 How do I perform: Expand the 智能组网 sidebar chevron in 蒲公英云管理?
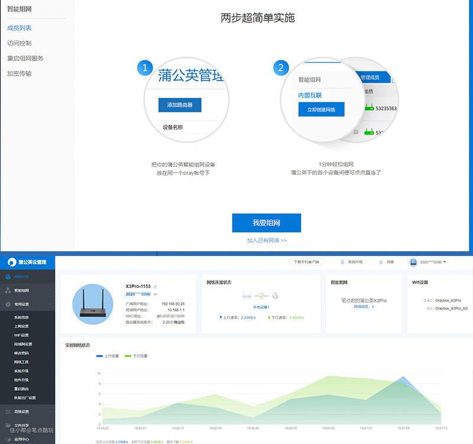click(50, 290)
